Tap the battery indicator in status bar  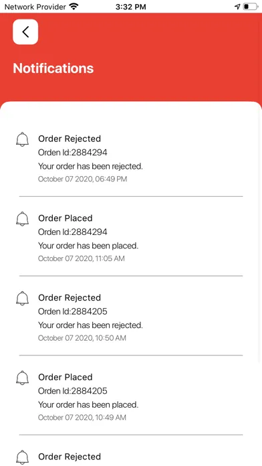[x=251, y=7]
